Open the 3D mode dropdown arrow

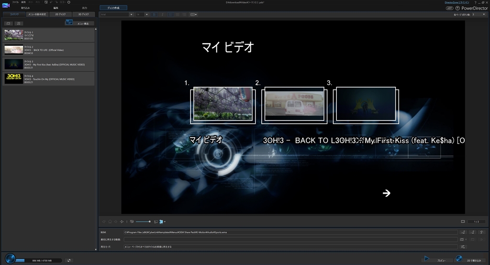tap(165, 221)
